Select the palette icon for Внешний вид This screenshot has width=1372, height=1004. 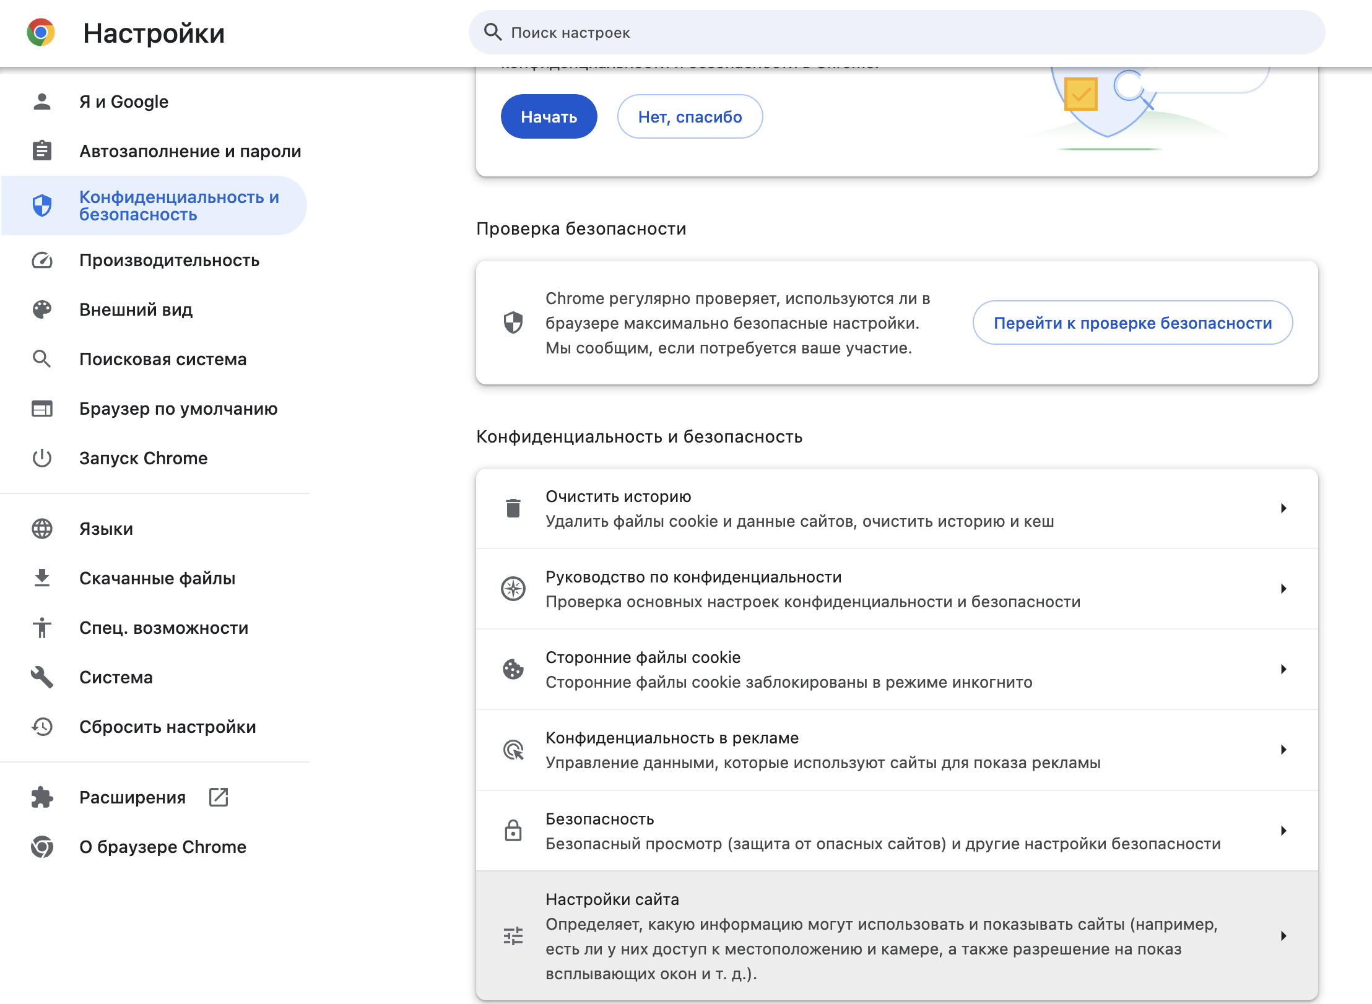[x=41, y=309]
